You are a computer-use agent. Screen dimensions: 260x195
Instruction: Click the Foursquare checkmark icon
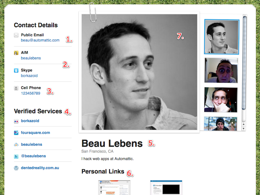point(16,133)
